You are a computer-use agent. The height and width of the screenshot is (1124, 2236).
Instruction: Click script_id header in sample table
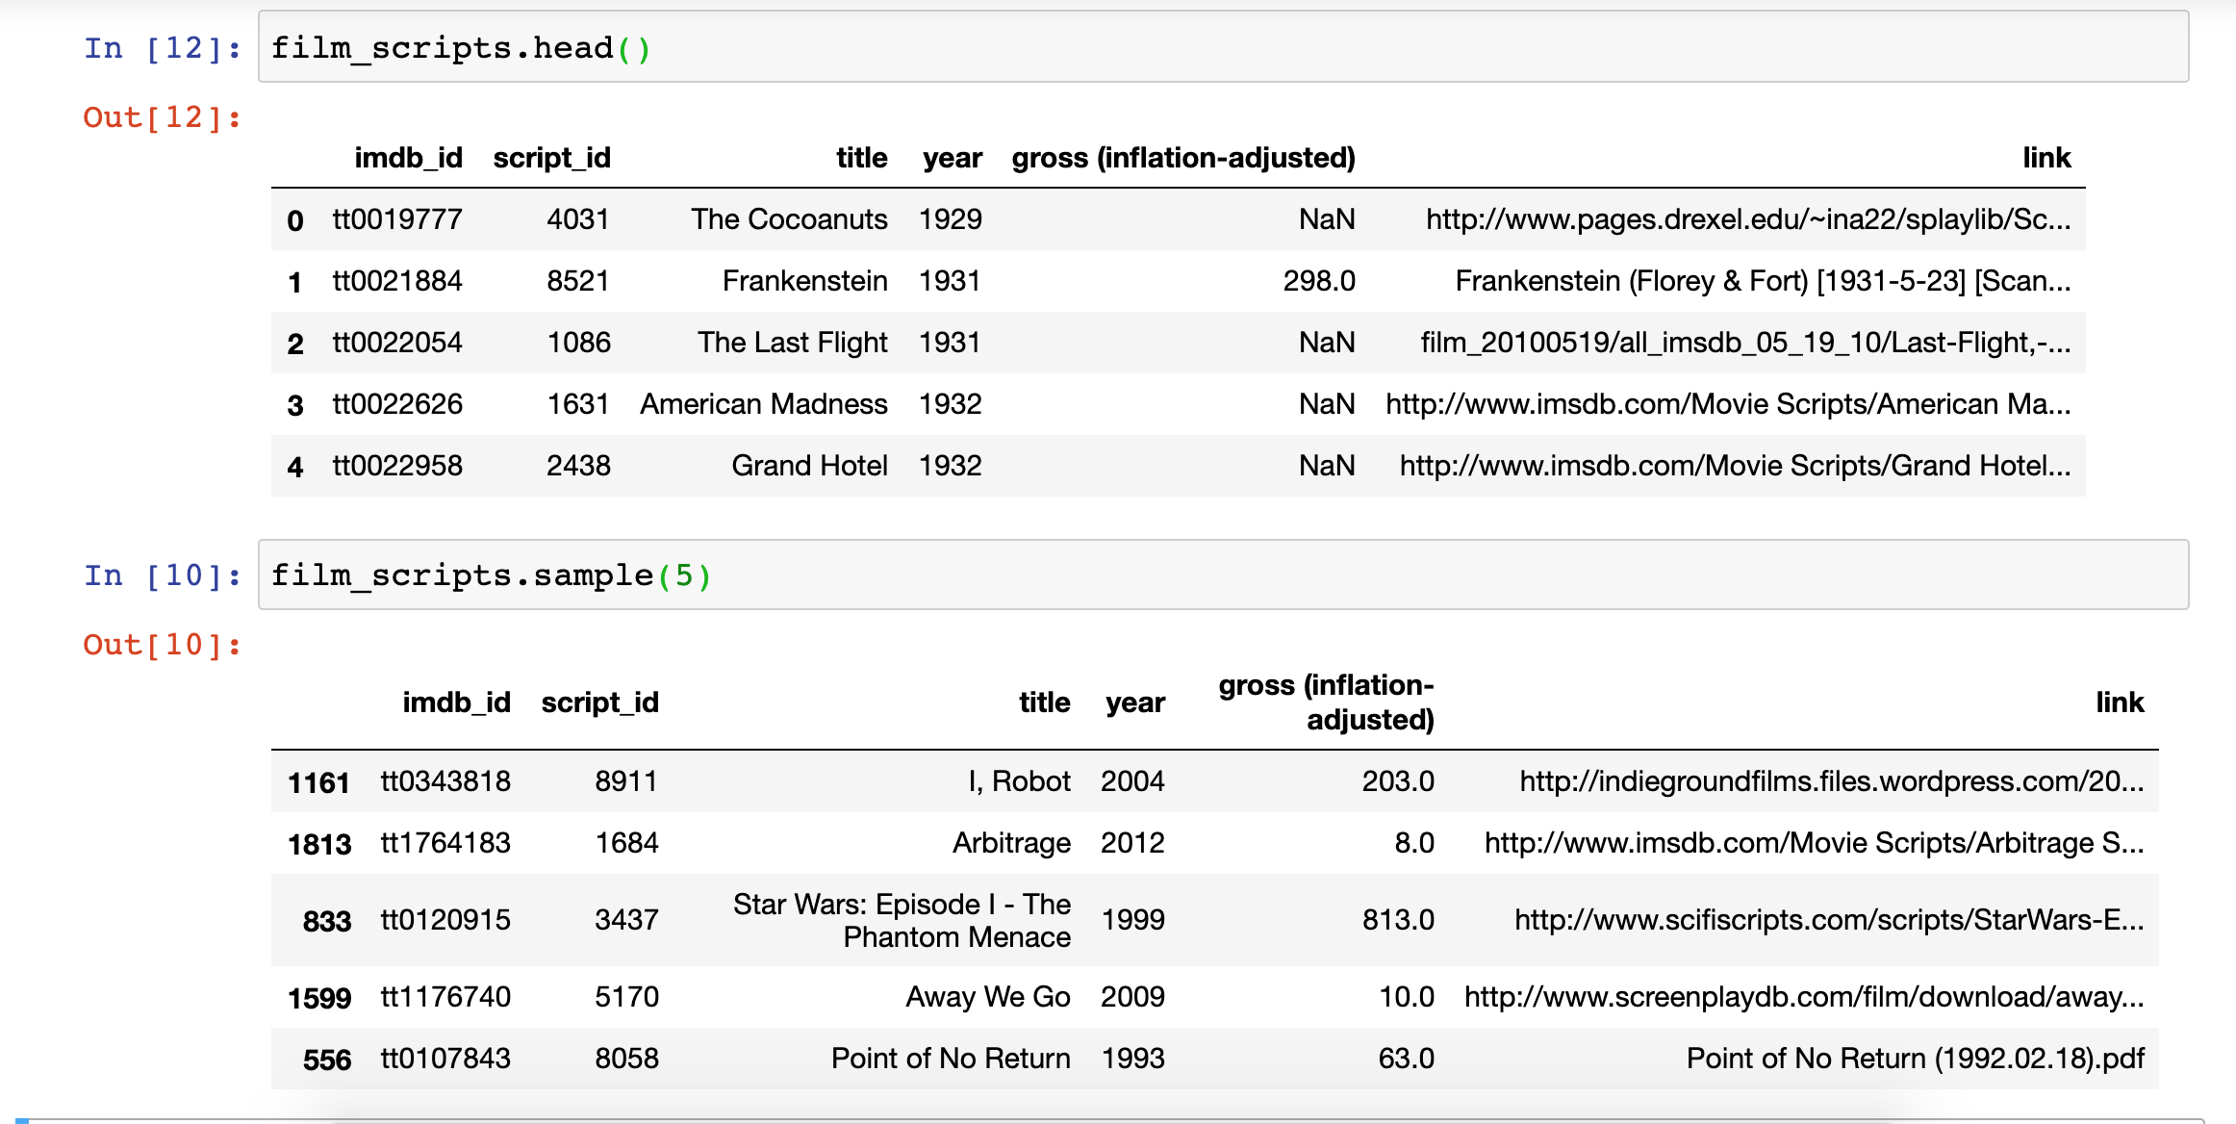pos(600,702)
